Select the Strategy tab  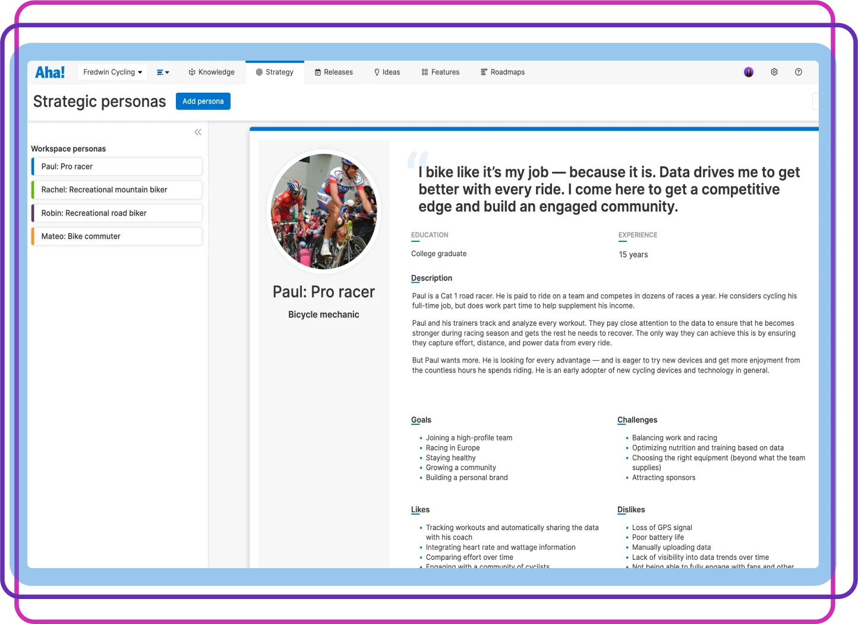click(x=275, y=73)
